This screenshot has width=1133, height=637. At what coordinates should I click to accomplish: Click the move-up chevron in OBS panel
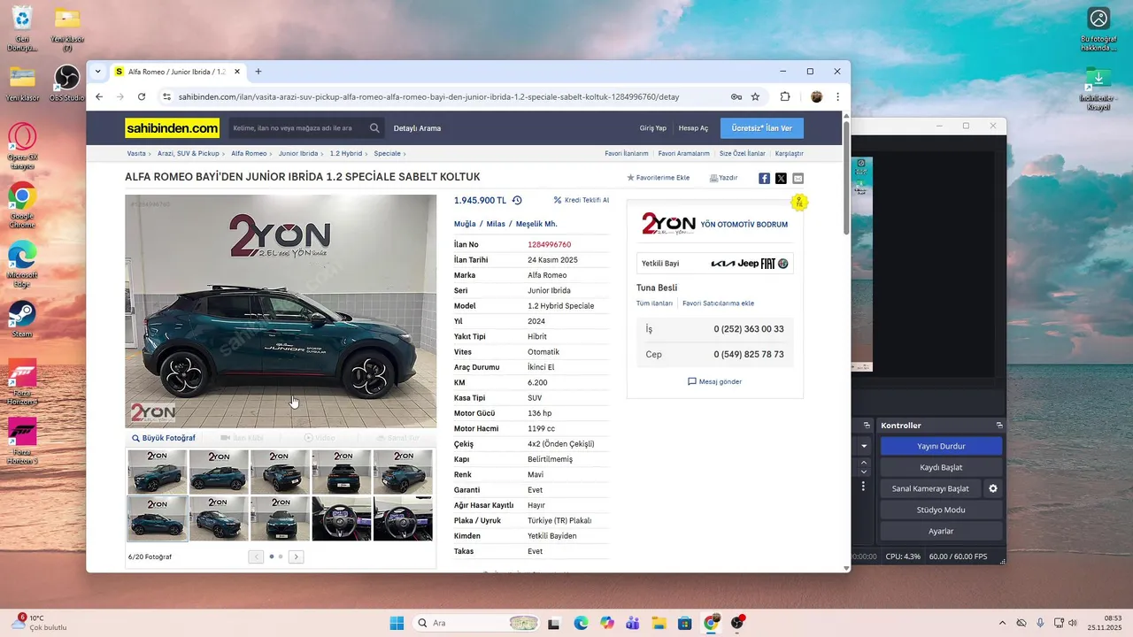(x=864, y=463)
